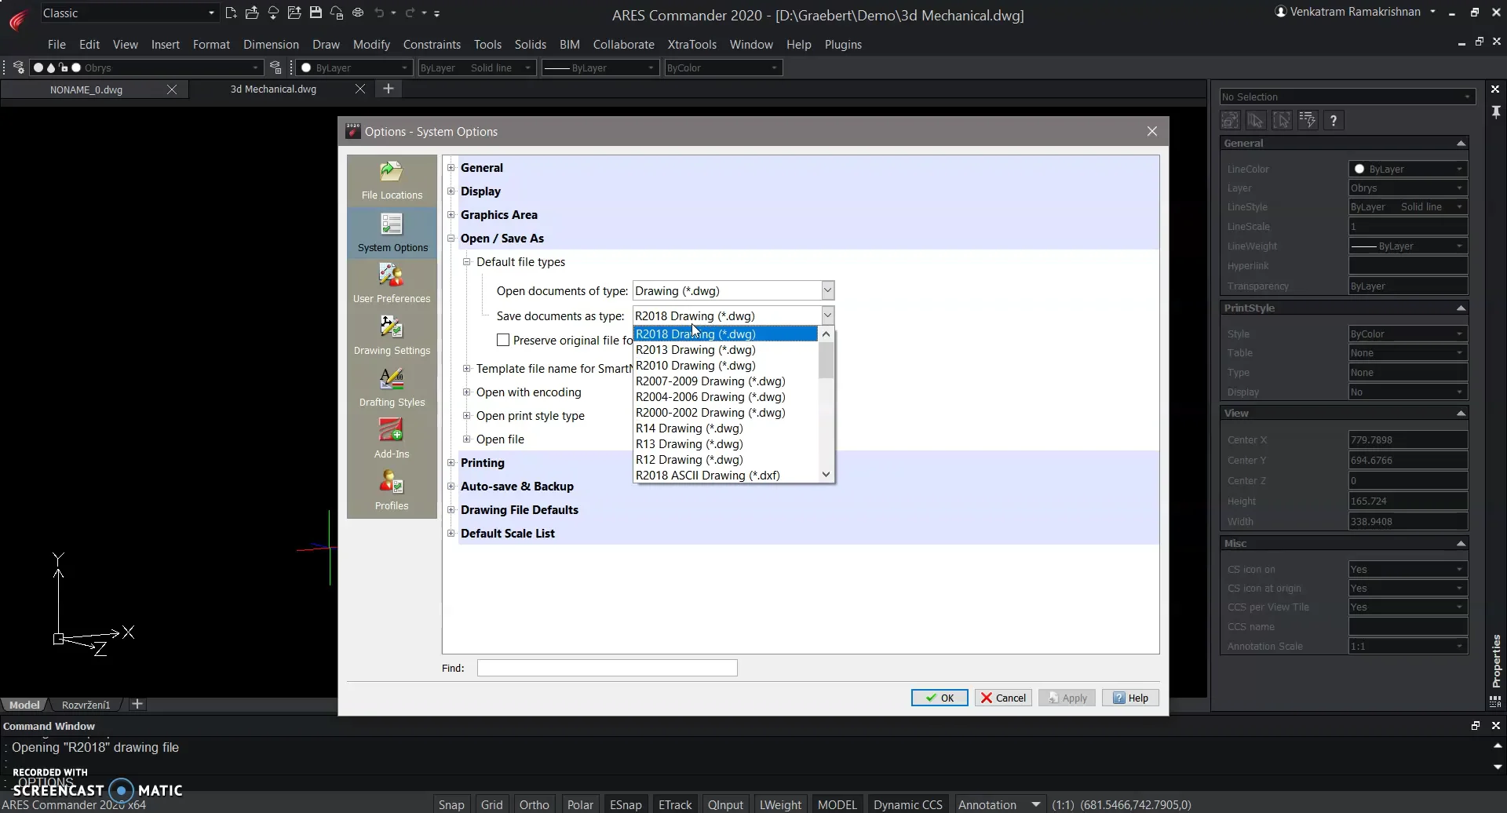Collapse the Open / Save As section
The height and width of the screenshot is (813, 1507).
click(x=451, y=238)
